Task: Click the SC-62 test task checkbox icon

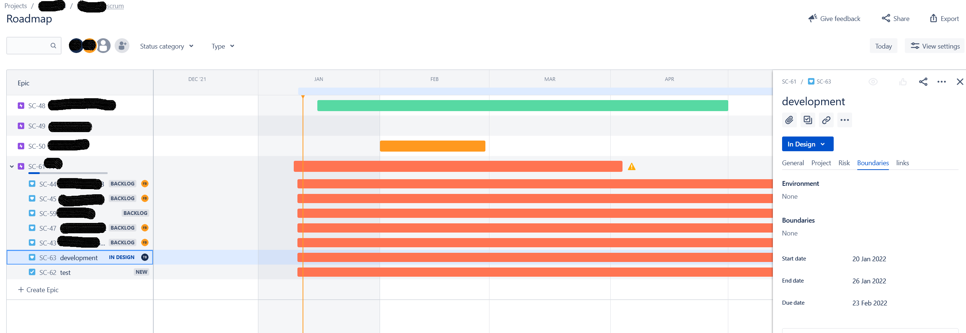Action: tap(32, 272)
